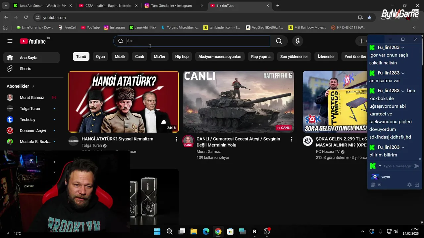The width and height of the screenshot is (424, 238).
Task: Open more options for CANLI Cumartesi Gecesi video
Action: pos(291,139)
